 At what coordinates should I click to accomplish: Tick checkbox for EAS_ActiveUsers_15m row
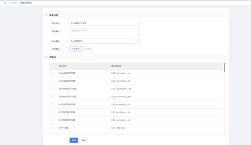coord(52,89)
